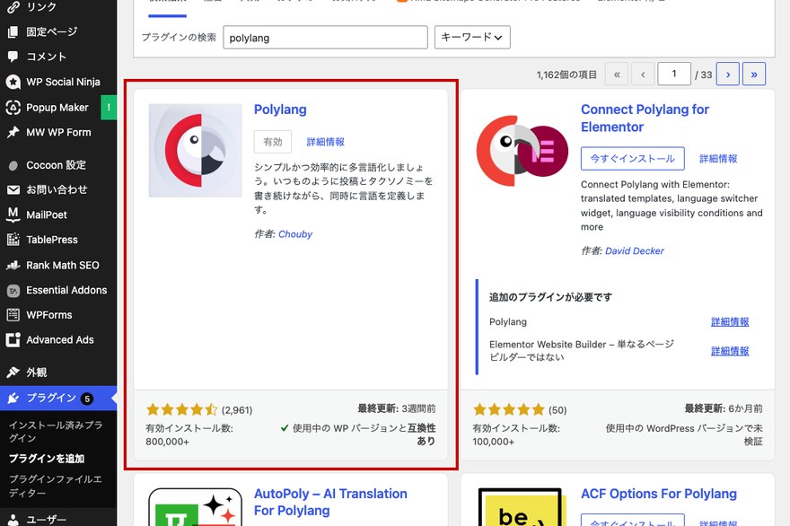This screenshot has height=526, width=790.
Task: Click the コメント speech bubble icon
Action: coord(13,57)
